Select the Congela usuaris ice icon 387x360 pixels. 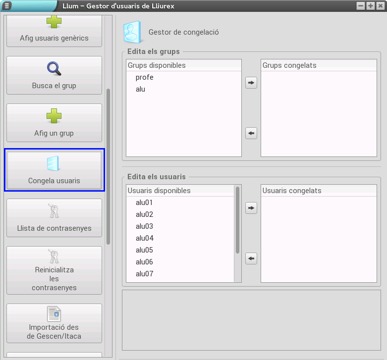[54, 163]
